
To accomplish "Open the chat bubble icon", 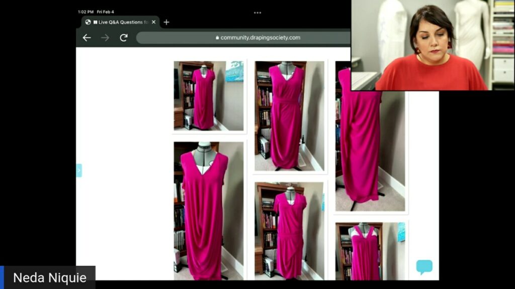I will pos(424,267).
